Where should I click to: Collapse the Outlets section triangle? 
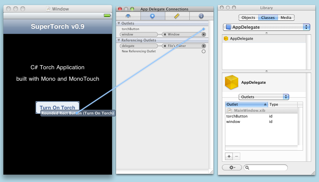(119, 23)
